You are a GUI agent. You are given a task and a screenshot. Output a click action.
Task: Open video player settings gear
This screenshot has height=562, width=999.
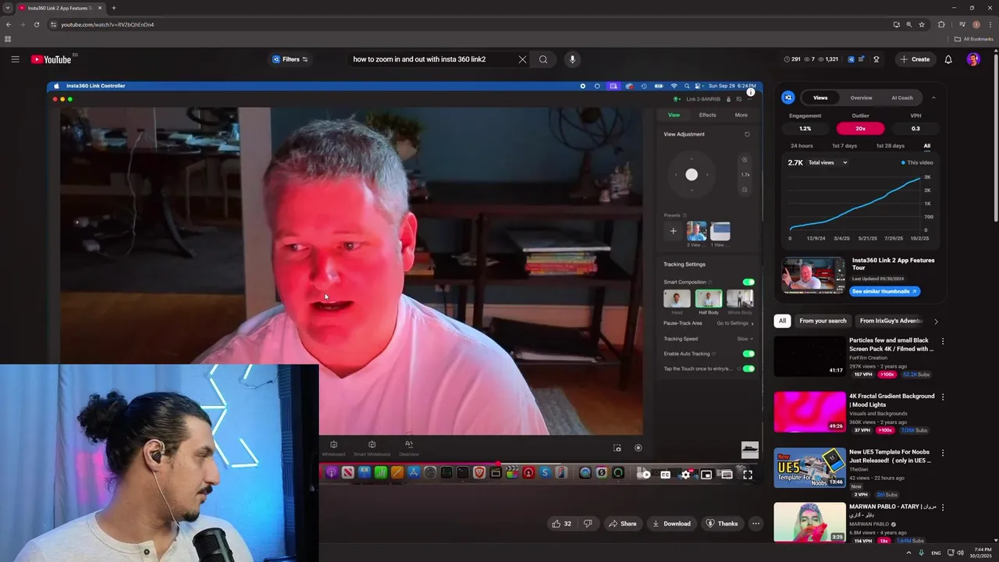click(x=686, y=475)
